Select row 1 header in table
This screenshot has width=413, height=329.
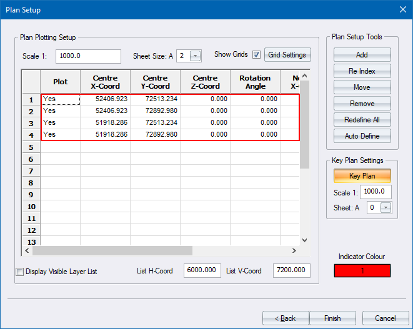pyautogui.click(x=31, y=99)
